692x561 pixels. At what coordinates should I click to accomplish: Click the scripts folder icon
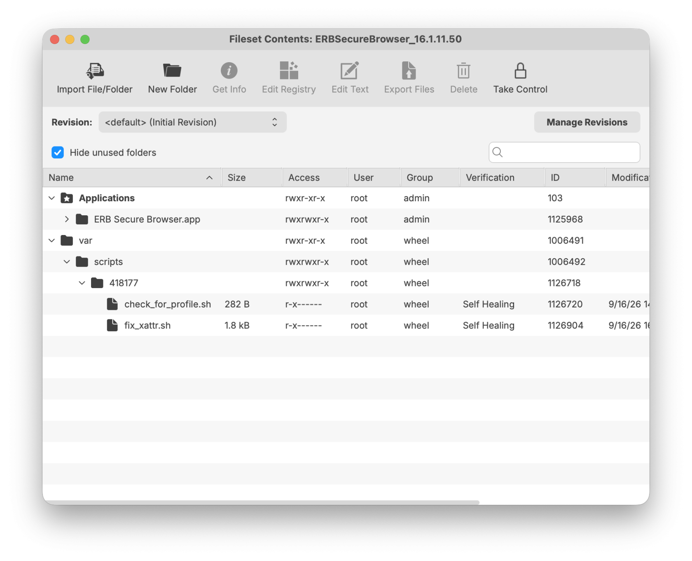[82, 262]
